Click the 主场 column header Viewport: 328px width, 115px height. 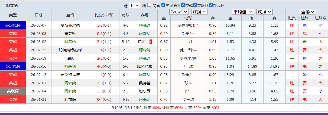click(70, 15)
